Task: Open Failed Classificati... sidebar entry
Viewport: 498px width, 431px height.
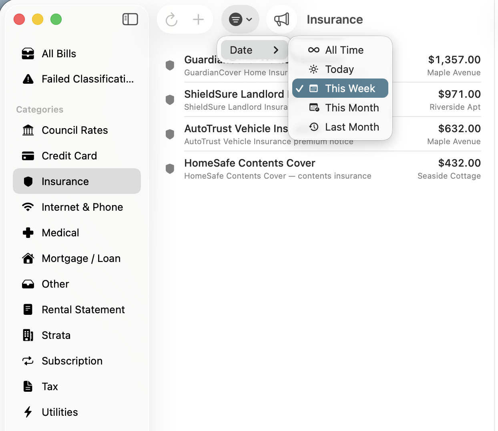Action: [x=77, y=79]
